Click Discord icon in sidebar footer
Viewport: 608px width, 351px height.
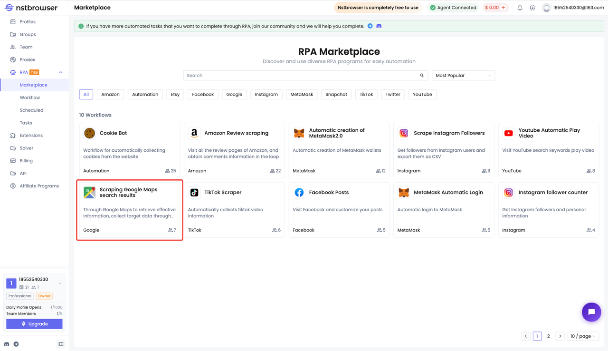click(x=7, y=344)
